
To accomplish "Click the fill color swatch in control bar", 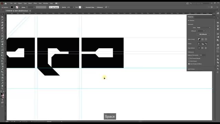I will (12, 7).
